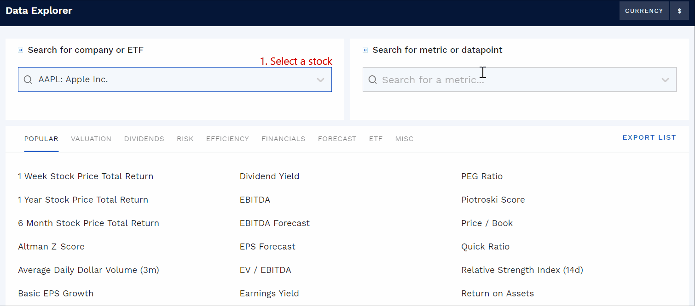Select 1 Year Stock Price Total Return

pyautogui.click(x=83, y=200)
